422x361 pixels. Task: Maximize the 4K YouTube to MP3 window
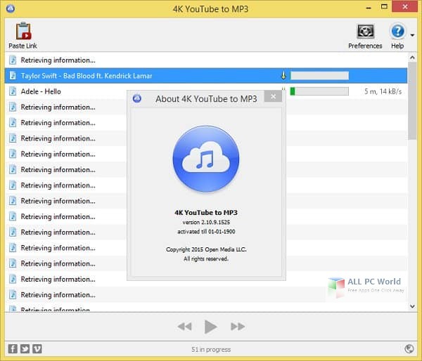coord(384,7)
